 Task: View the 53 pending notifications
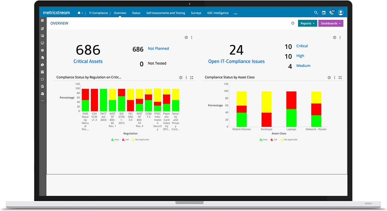click(332, 13)
